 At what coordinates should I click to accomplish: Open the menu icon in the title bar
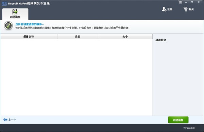[x=181, y=2]
